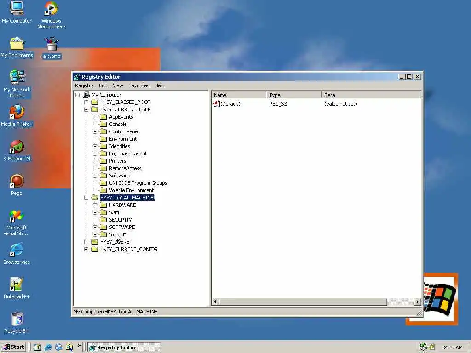Screen dimensions: 471x353
Task: Select the Volatile Environment key
Action: [x=131, y=190]
